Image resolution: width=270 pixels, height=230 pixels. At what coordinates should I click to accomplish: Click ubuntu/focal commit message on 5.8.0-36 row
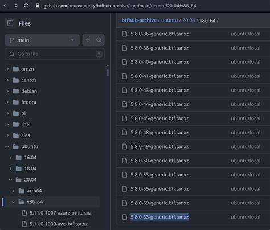pyautogui.click(x=246, y=34)
